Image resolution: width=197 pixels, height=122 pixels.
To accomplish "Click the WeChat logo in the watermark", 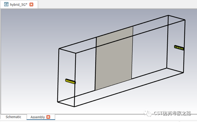I will 148,113.
